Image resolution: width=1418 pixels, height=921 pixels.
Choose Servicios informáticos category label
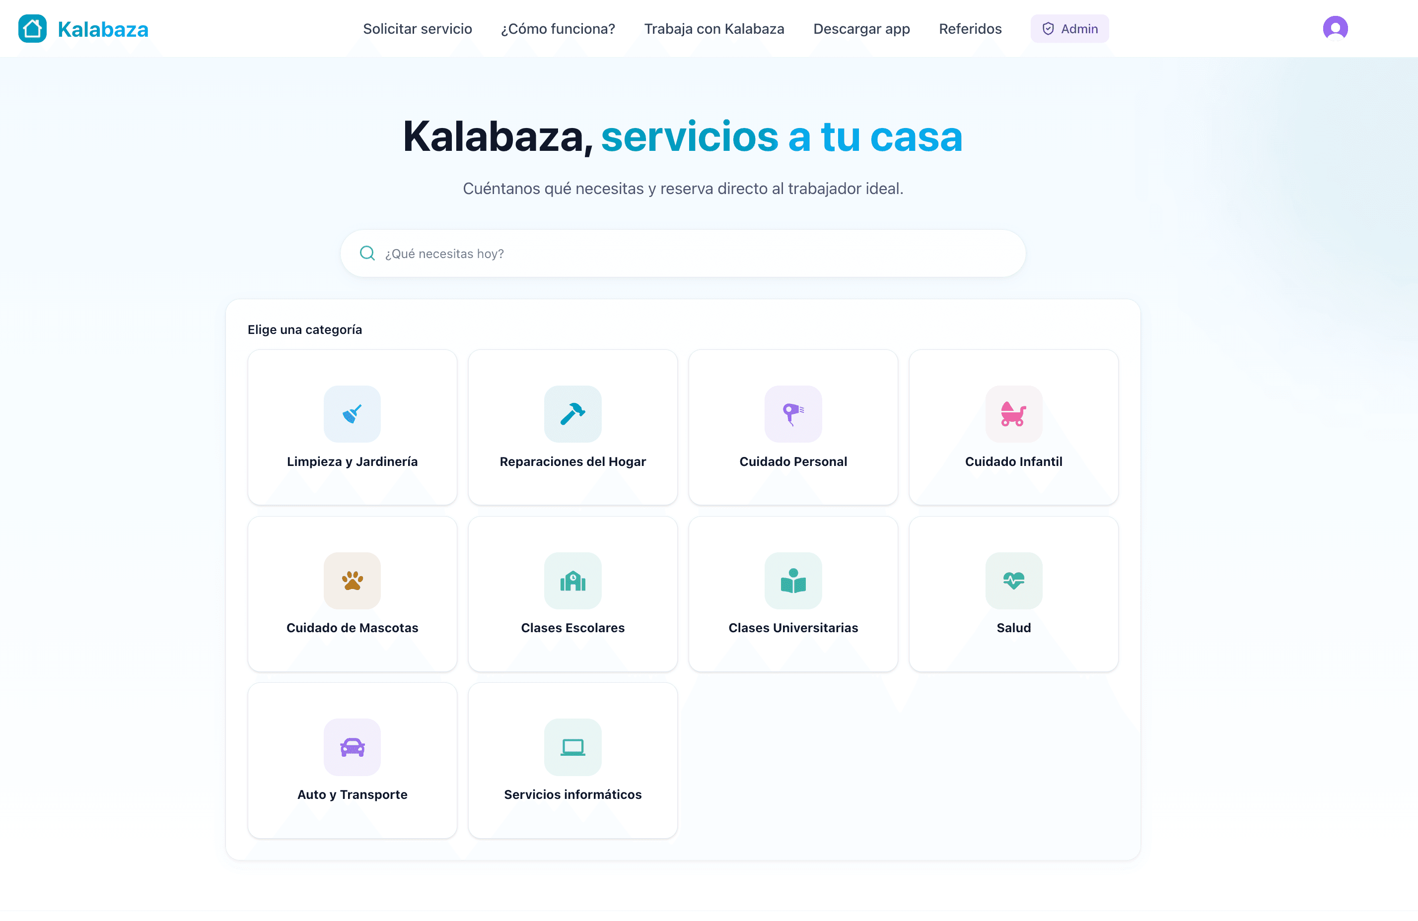pyautogui.click(x=572, y=794)
